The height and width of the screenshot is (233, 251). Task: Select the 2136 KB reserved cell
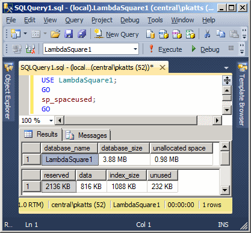click(x=58, y=187)
